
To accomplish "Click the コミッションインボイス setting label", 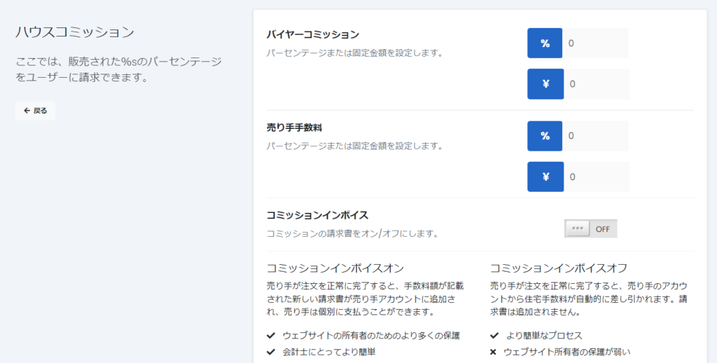I will click(317, 215).
